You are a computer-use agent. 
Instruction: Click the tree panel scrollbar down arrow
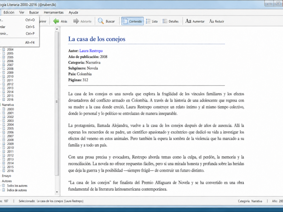click(x=57, y=192)
